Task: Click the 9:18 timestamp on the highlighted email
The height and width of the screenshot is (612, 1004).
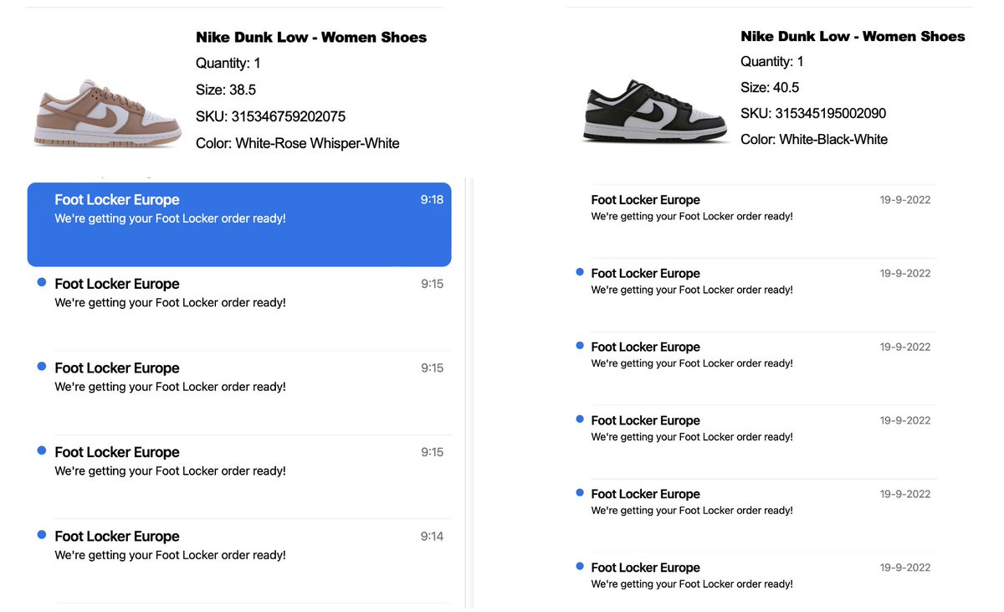Action: pos(432,199)
